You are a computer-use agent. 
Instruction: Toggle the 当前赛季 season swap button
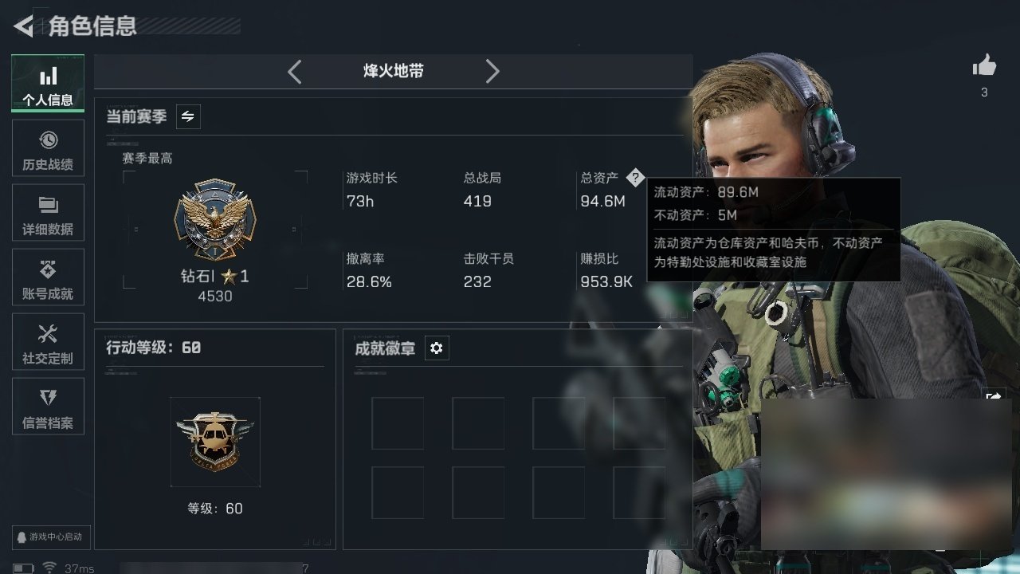188,116
